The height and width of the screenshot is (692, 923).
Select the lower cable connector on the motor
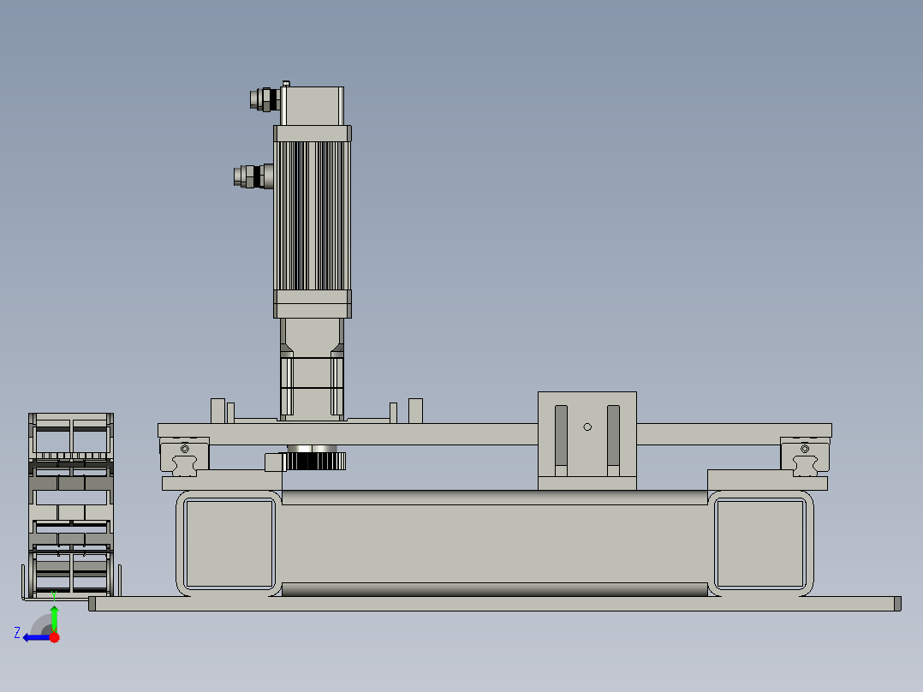pos(253,176)
